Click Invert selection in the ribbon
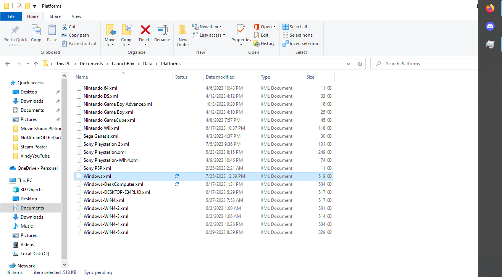 click(x=301, y=43)
